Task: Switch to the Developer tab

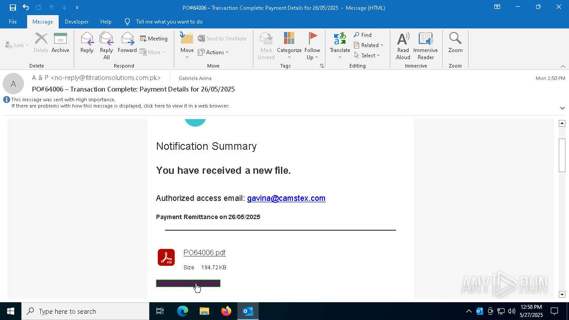Action: tap(76, 22)
